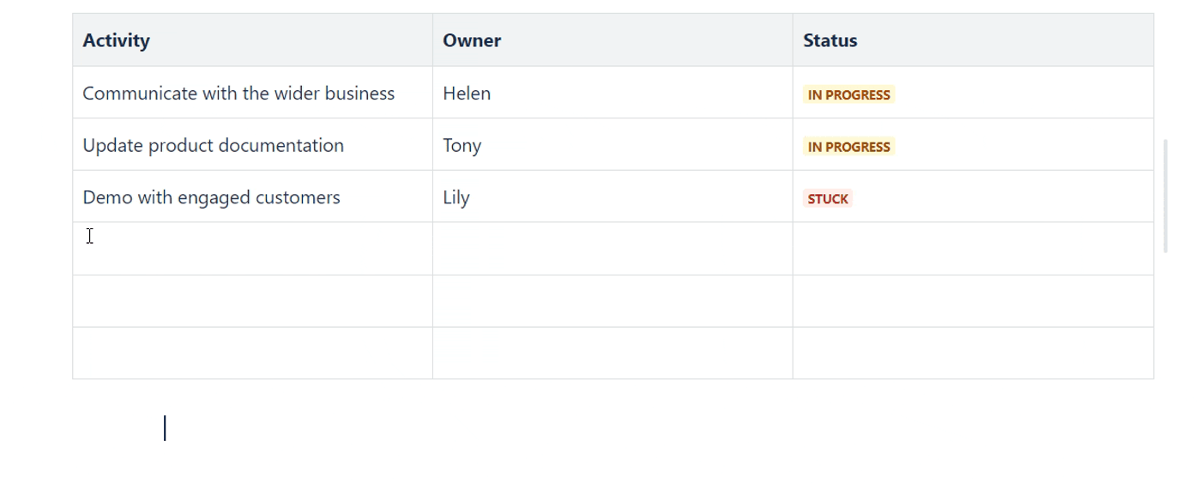Select the "Update product documentation" cell
1201x484 pixels.
pos(252,145)
